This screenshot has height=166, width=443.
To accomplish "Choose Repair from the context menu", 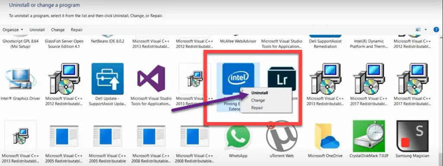I will [257, 108].
